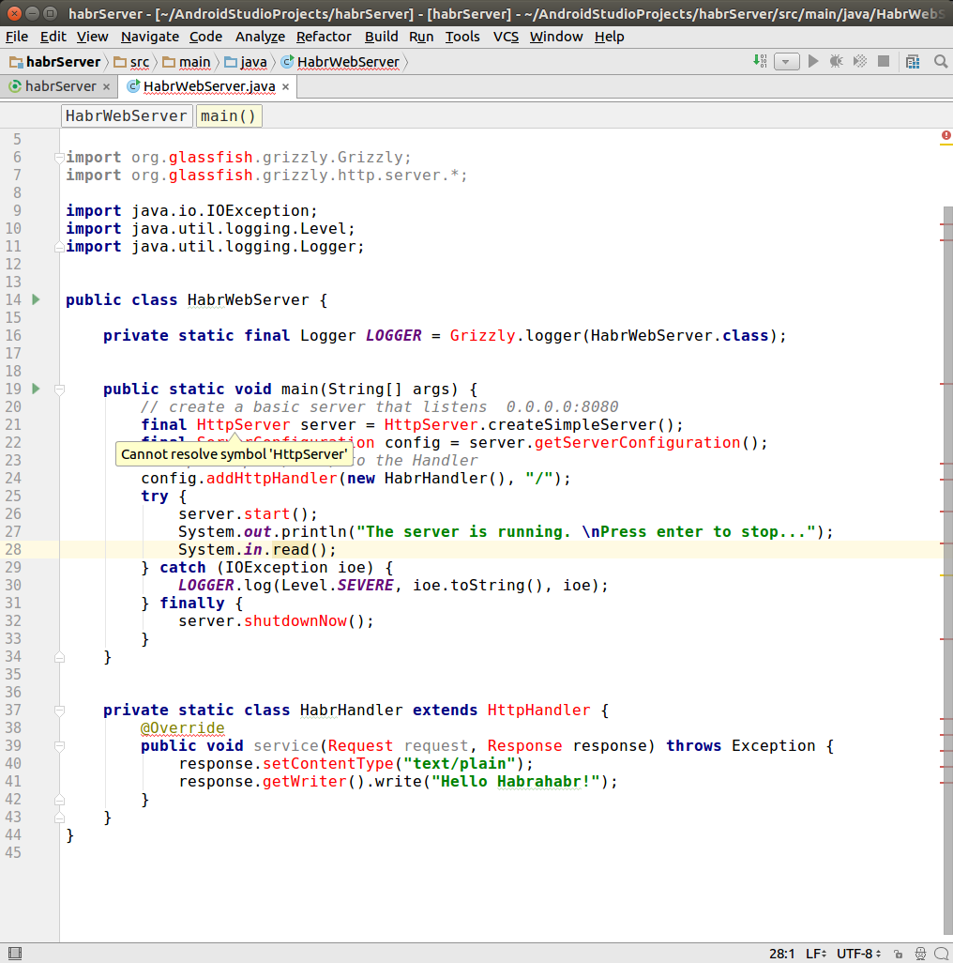Open the UTF-8 encoding selector

pos(858,954)
